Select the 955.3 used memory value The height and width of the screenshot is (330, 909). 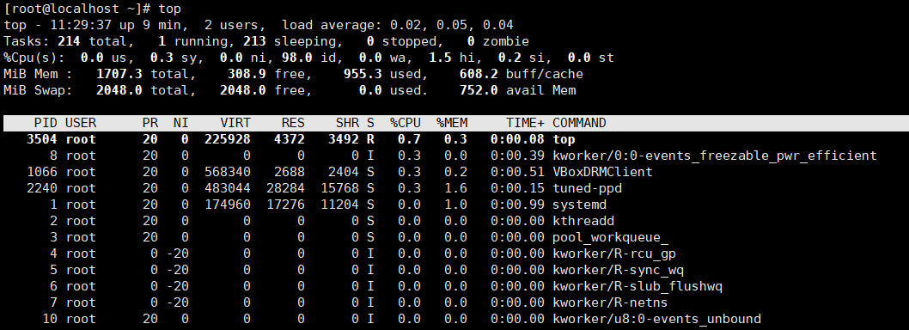pos(363,74)
